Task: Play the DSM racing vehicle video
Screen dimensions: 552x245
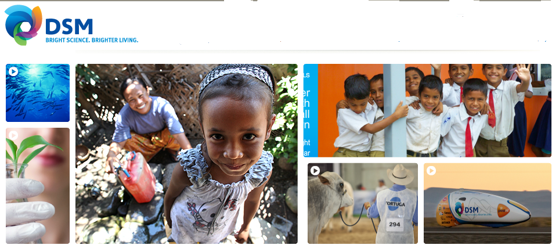Action: (431, 171)
